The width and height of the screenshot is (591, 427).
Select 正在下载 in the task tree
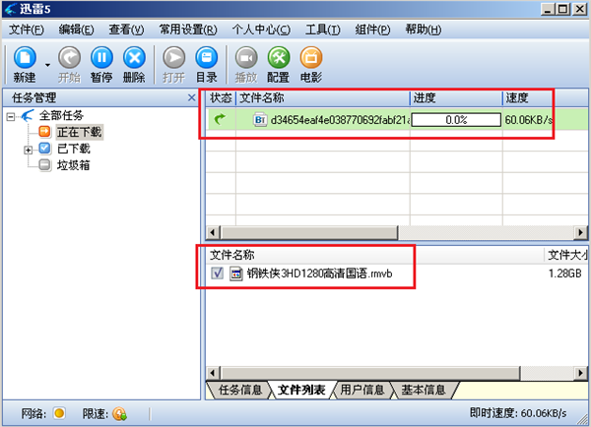tap(79, 132)
